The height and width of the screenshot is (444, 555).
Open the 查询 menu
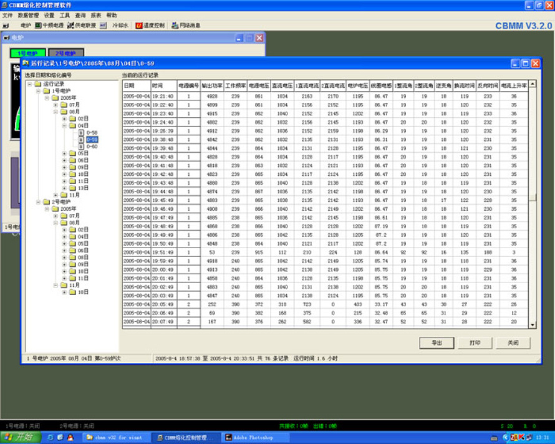point(80,15)
